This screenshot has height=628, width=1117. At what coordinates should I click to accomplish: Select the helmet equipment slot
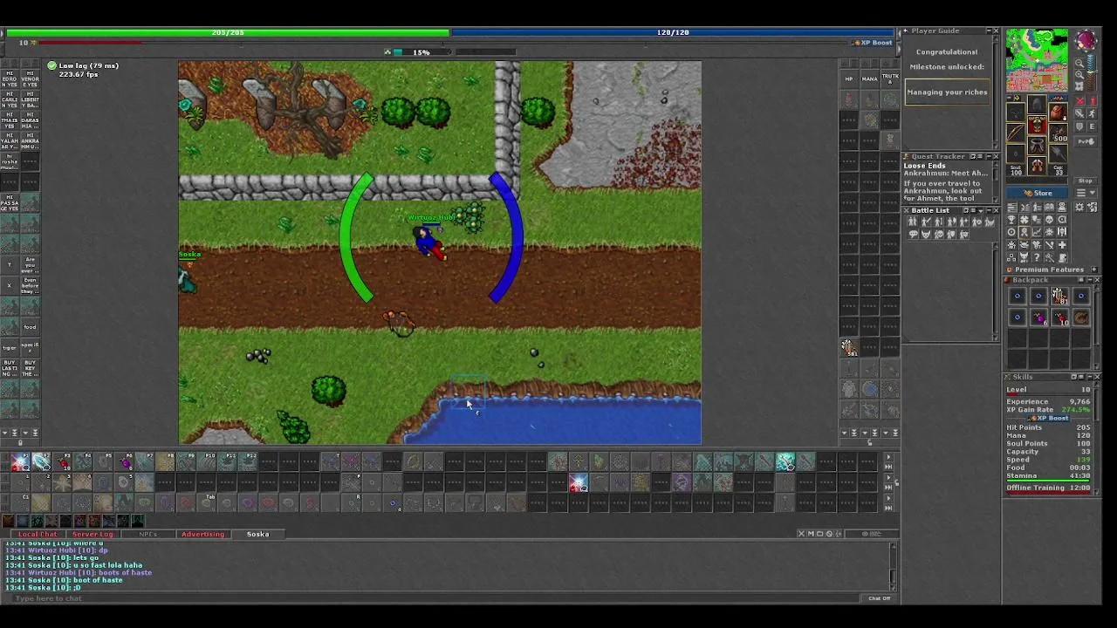pos(1038,104)
